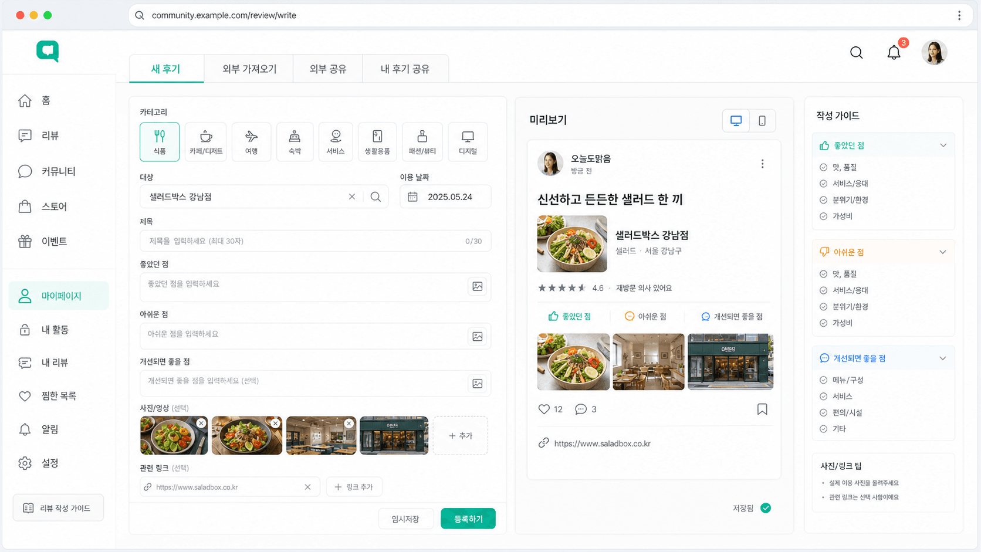Switch to the 새 후기 tab
Viewport: 981px width, 552px height.
pyautogui.click(x=166, y=69)
